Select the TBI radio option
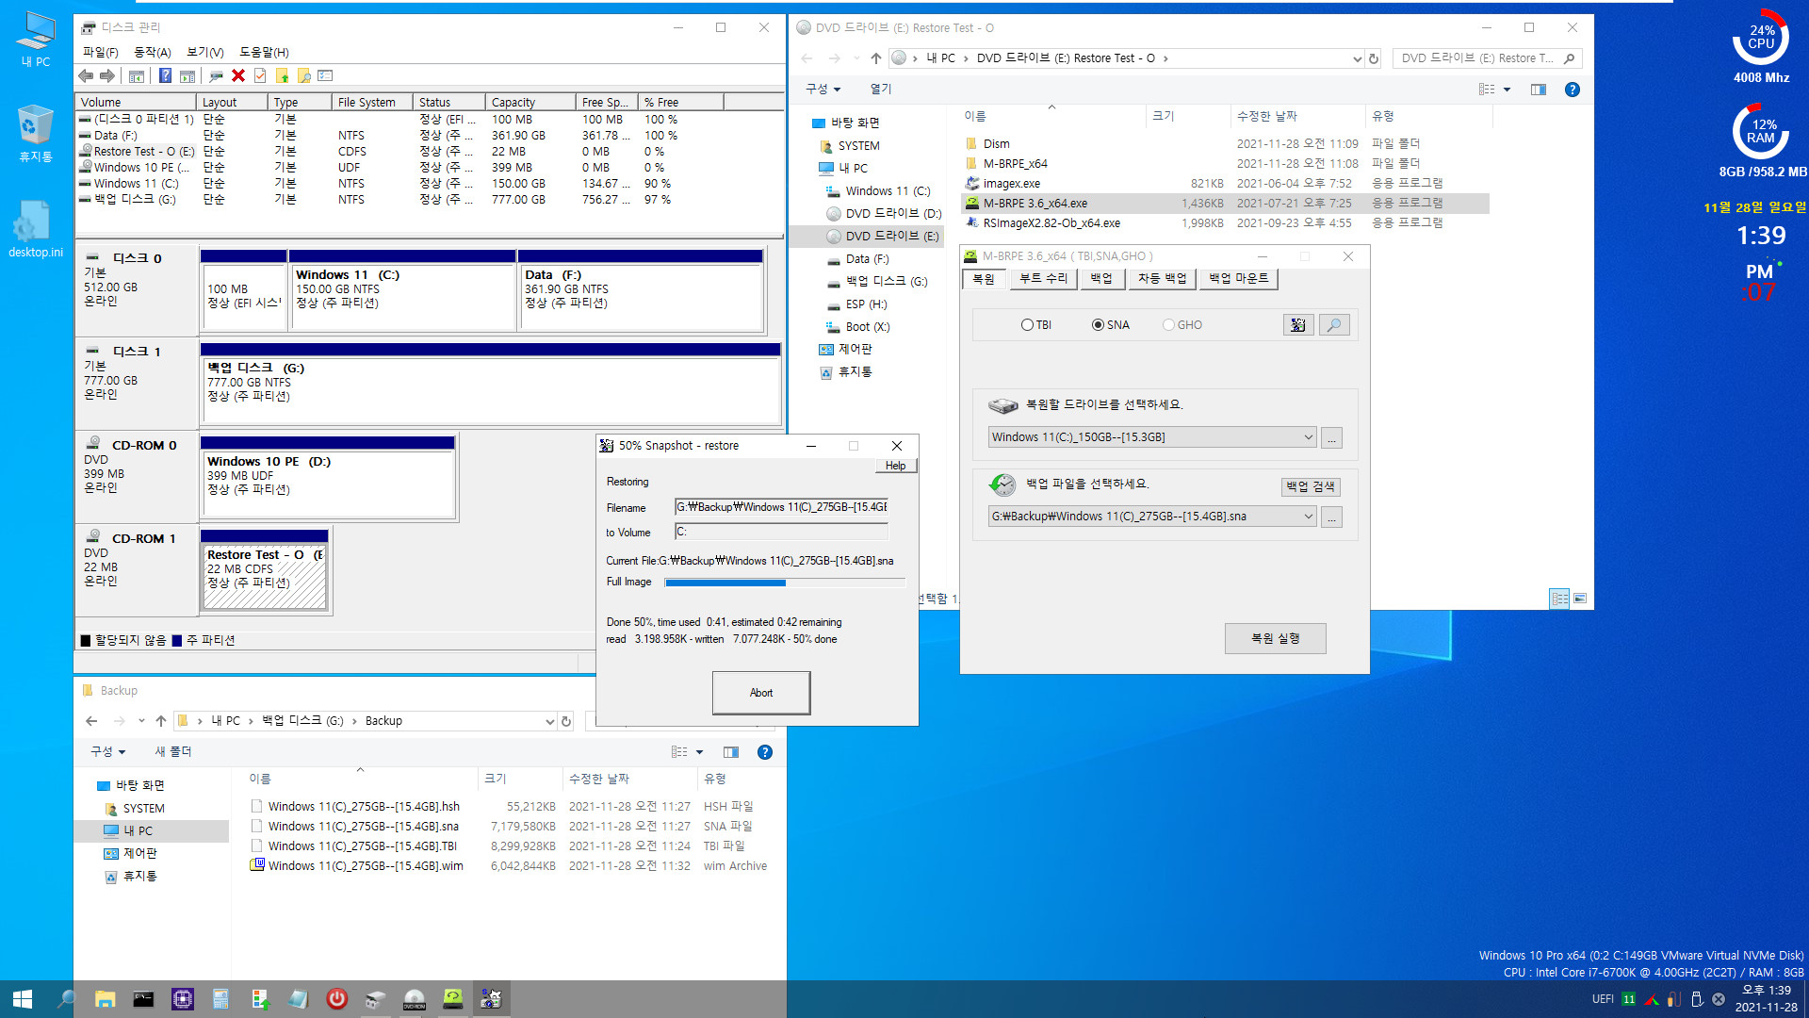The image size is (1809, 1018). point(1035,325)
